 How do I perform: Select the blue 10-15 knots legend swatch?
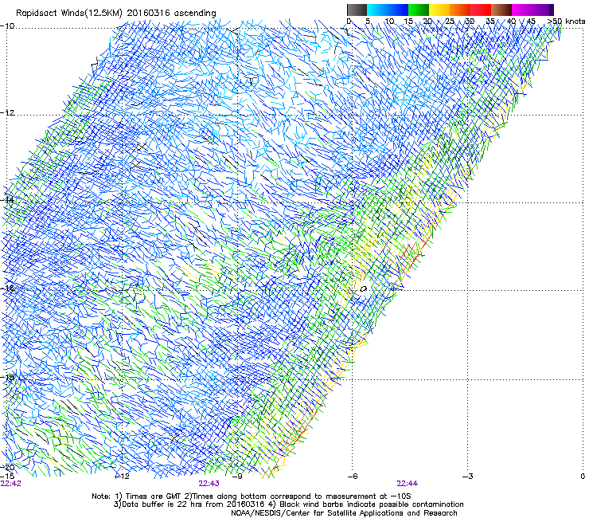[x=398, y=10]
